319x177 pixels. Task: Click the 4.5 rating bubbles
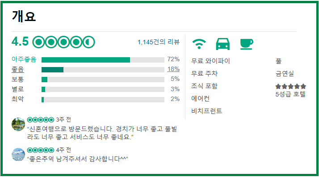tap(64, 42)
